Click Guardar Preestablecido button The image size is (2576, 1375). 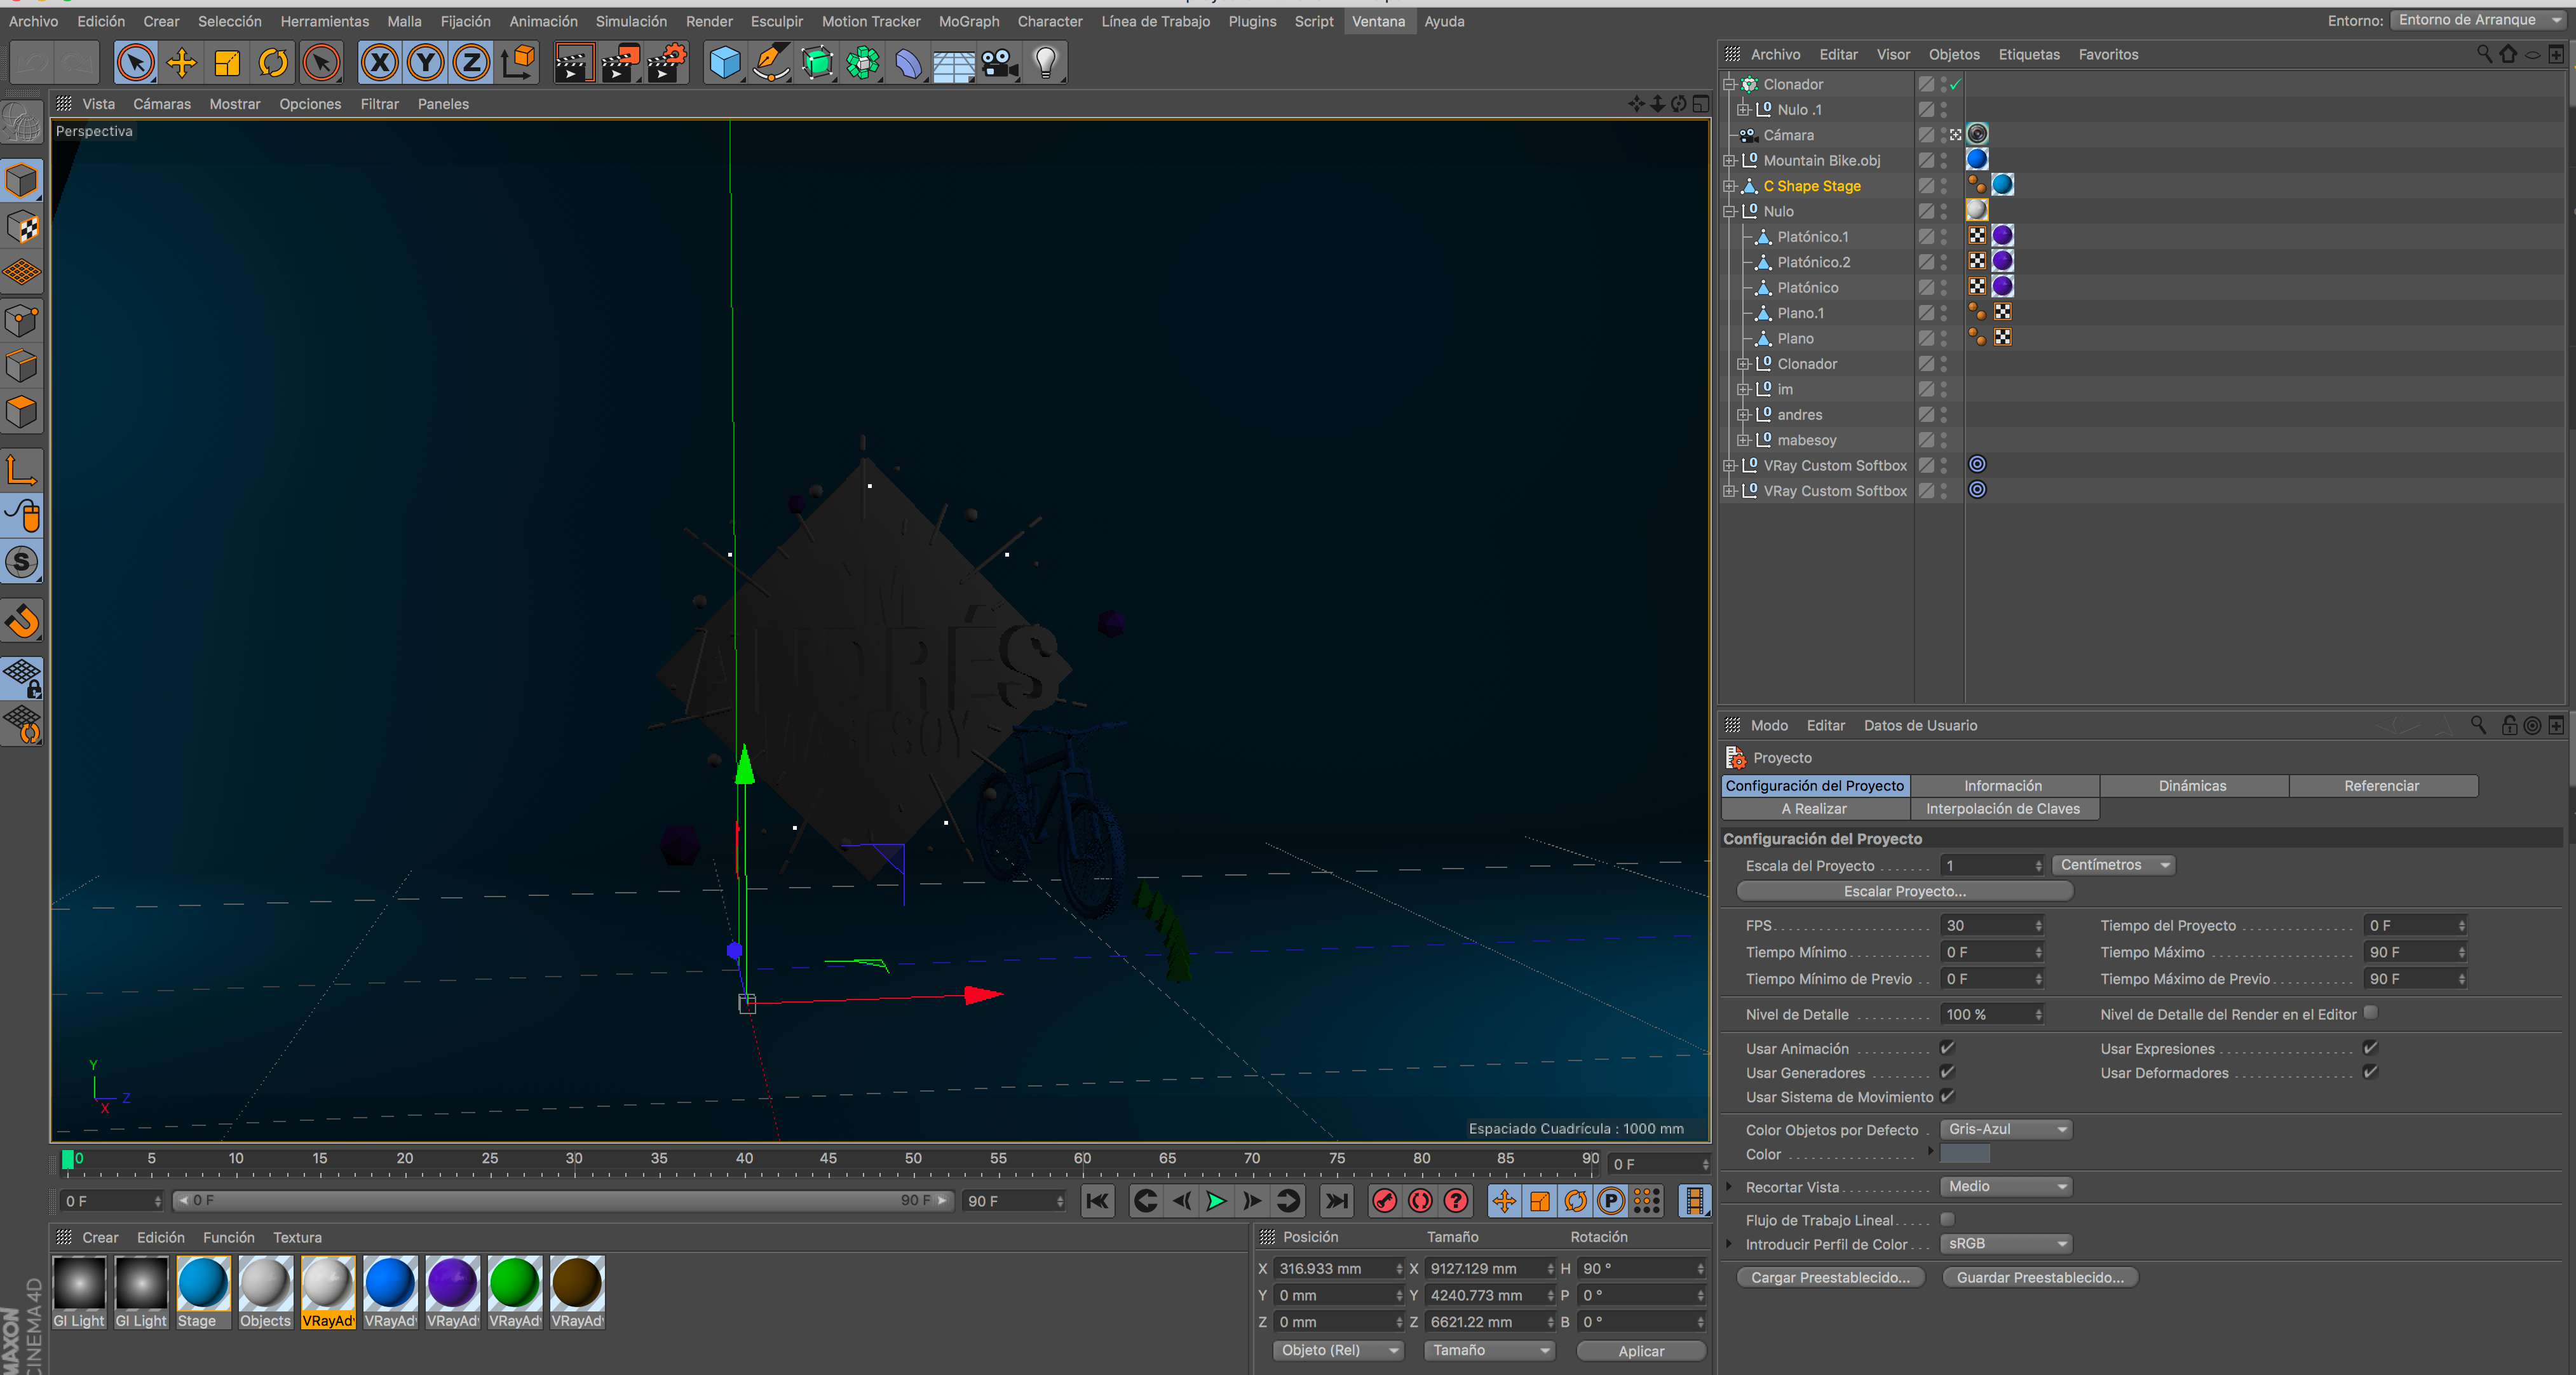tap(2040, 1278)
